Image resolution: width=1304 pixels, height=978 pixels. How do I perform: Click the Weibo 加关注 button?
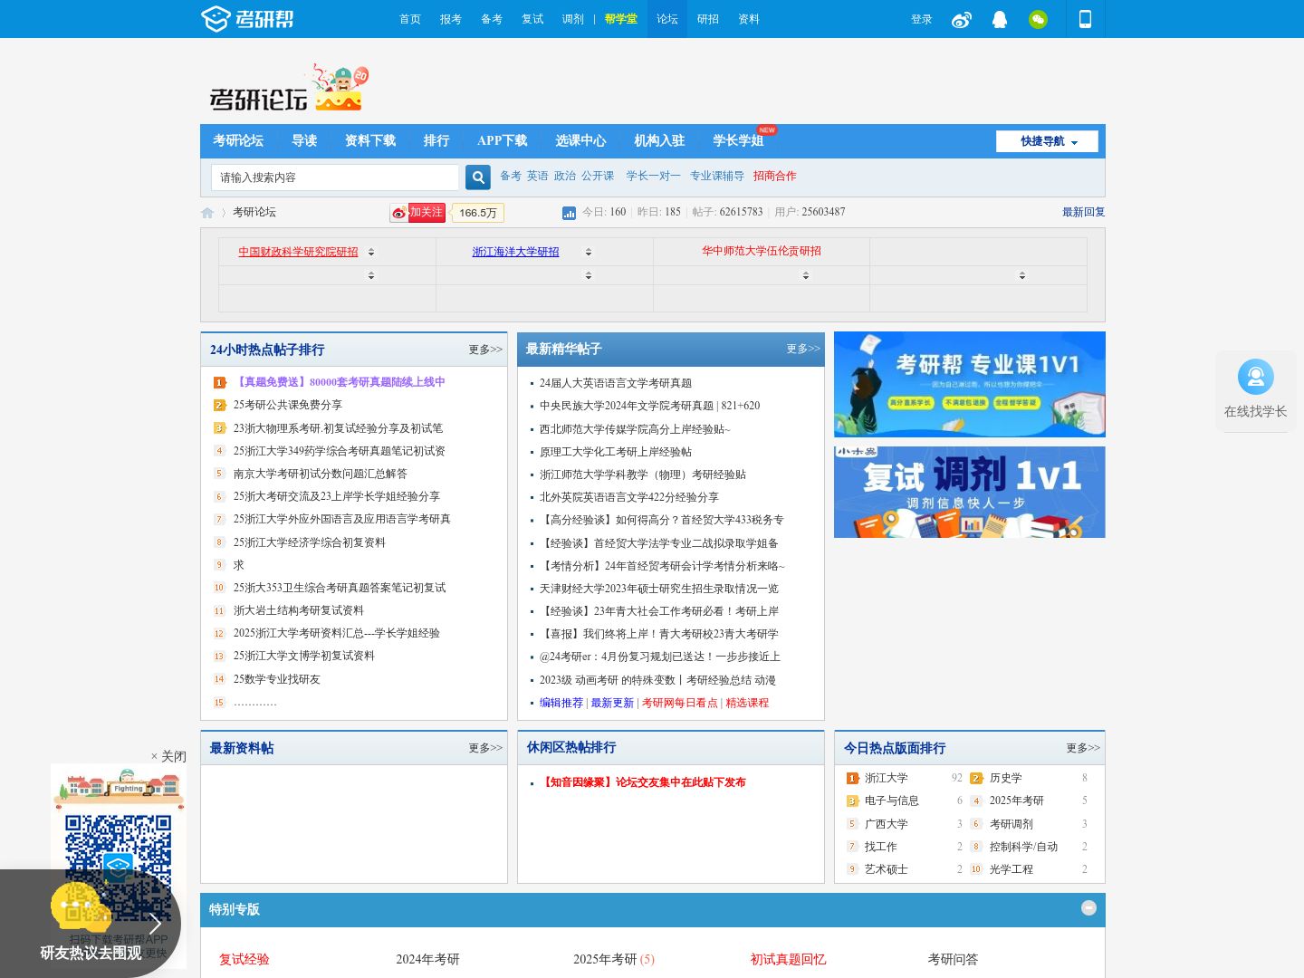[x=417, y=212]
